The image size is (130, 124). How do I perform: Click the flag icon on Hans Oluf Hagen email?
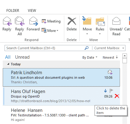[111, 91]
